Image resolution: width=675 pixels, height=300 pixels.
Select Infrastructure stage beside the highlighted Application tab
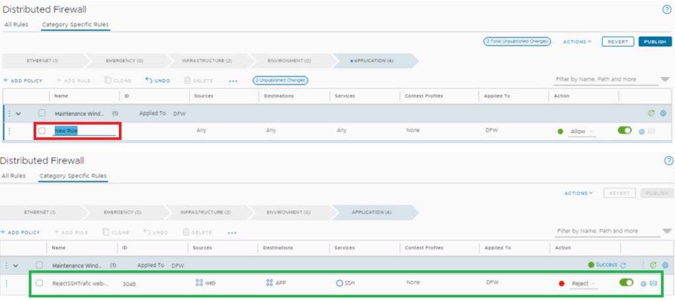click(207, 61)
